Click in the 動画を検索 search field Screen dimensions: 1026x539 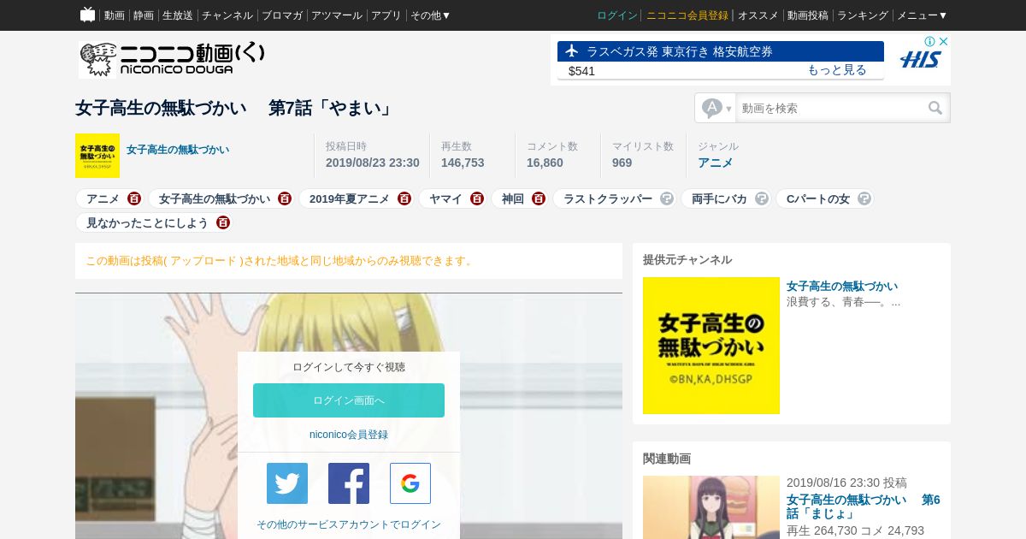(830, 108)
